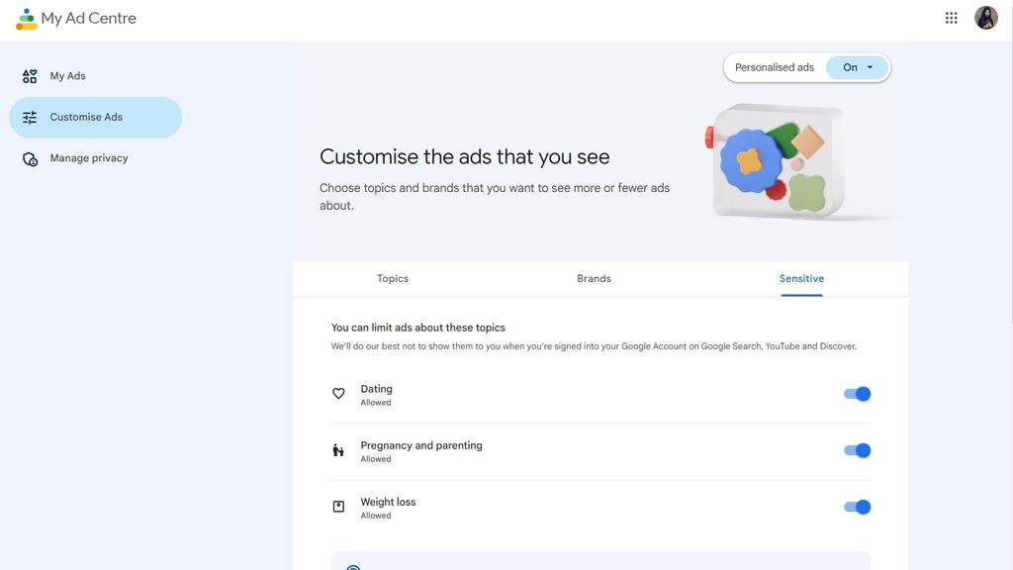Turn off Pregnancy and parenting ads
Image resolution: width=1013 pixels, height=570 pixels.
[856, 449]
